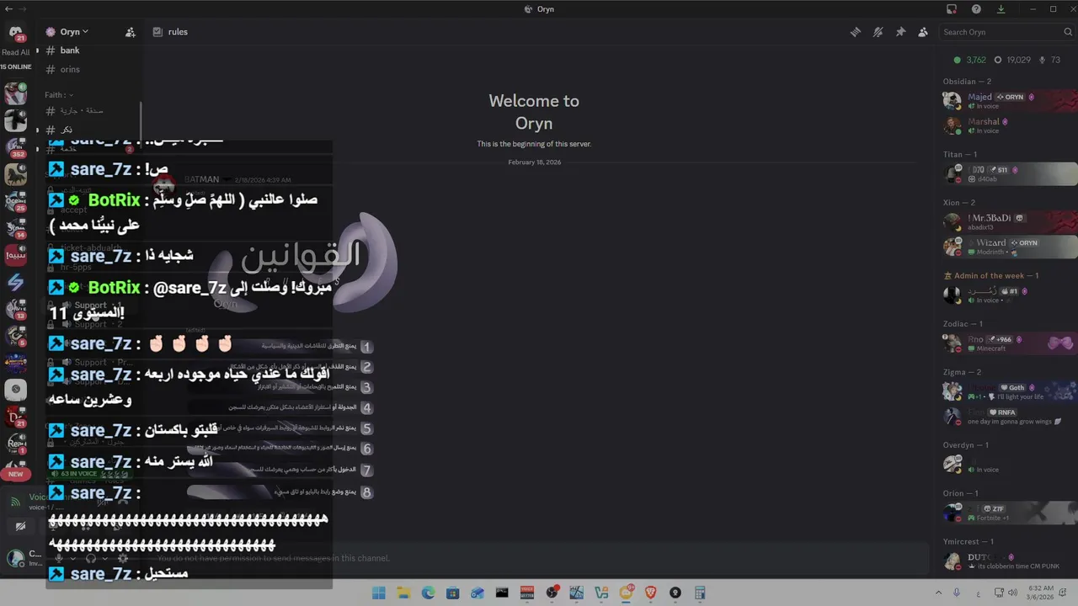
Task: Open member Wizard in Xion group
Action: 1009,247
